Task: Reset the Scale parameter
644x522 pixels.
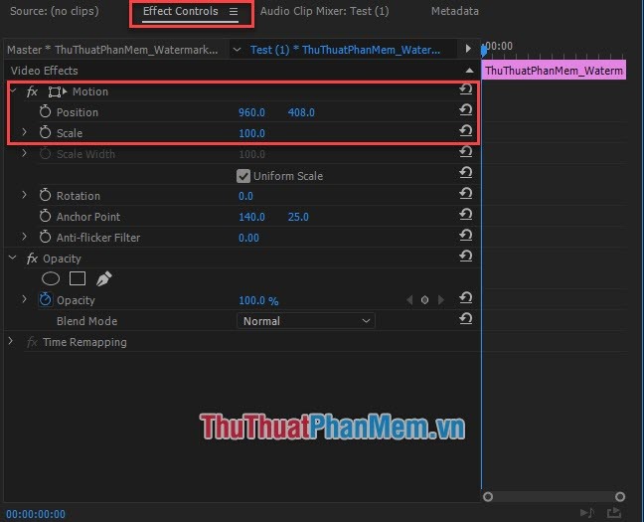Action: (465, 130)
